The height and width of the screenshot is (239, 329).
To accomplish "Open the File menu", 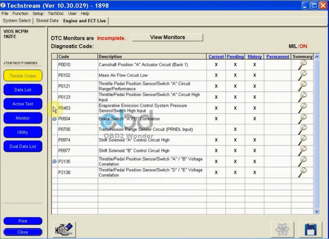I will pyautogui.click(x=5, y=14).
